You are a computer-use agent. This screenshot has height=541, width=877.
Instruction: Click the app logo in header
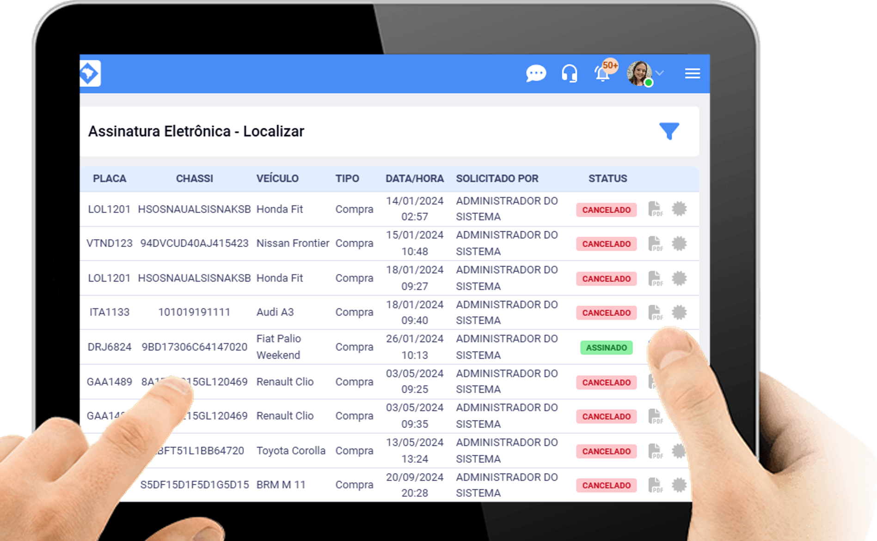coord(90,73)
